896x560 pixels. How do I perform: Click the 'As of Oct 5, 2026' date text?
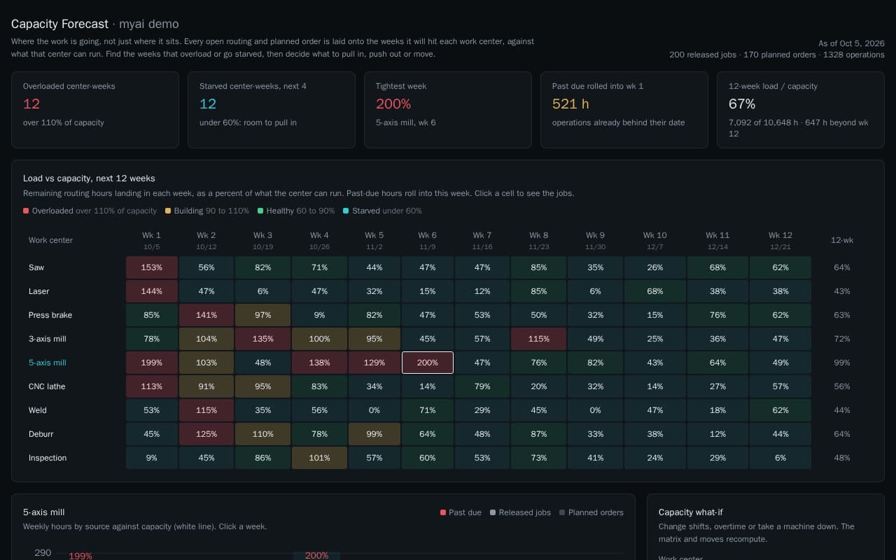pos(851,43)
